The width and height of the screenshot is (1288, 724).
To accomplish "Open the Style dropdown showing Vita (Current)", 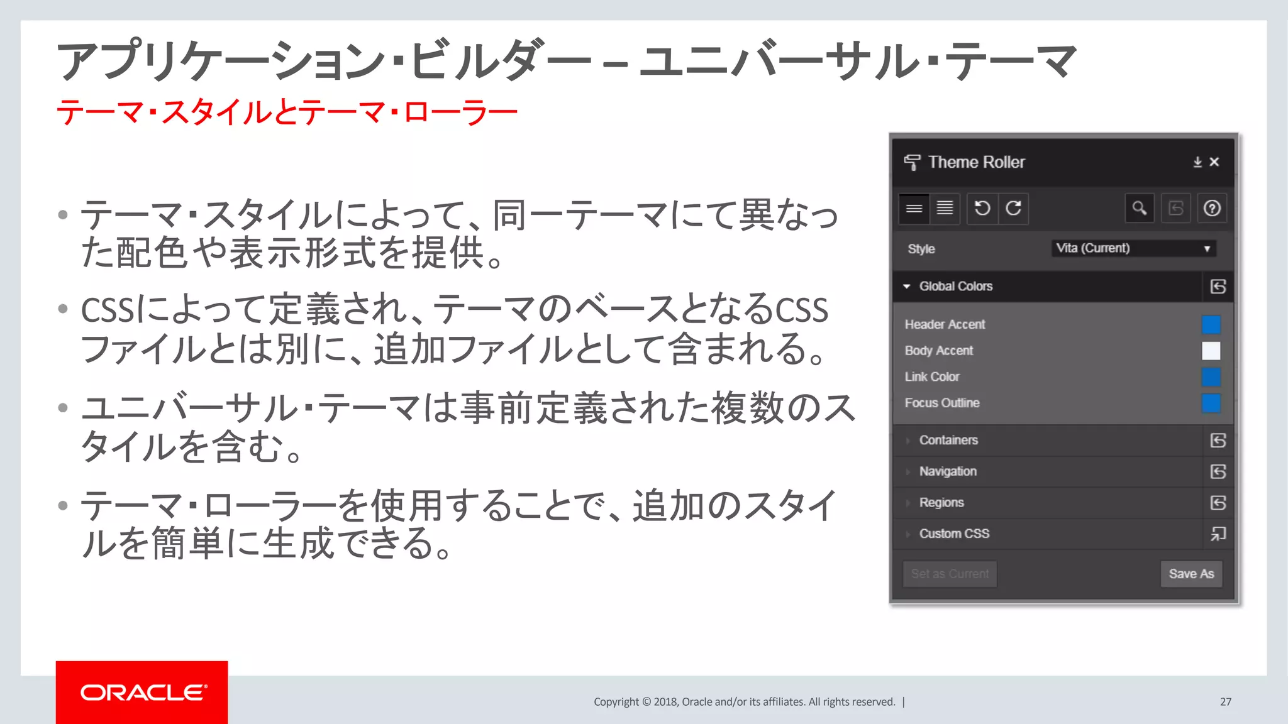I will coord(1134,248).
